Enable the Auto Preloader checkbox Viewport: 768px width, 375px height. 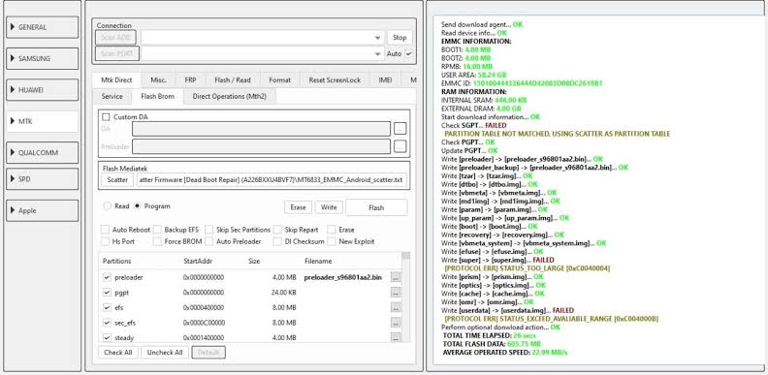(208, 241)
